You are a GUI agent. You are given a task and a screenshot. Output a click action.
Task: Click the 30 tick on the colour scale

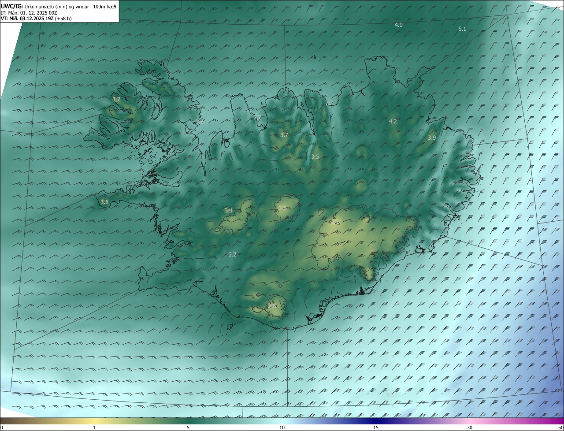pos(470,427)
